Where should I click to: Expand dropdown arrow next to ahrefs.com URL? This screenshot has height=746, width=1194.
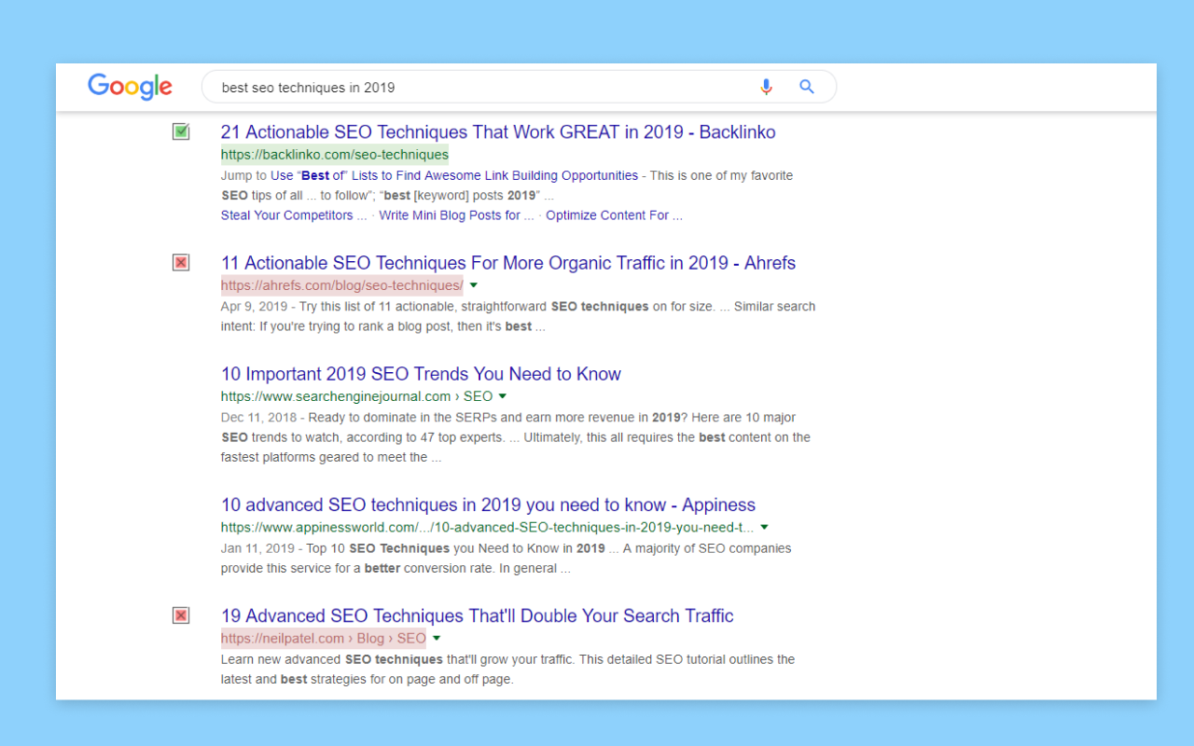coord(474,285)
